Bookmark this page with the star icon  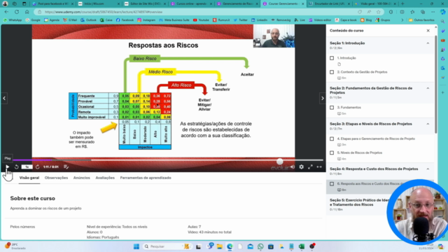coord(379,12)
